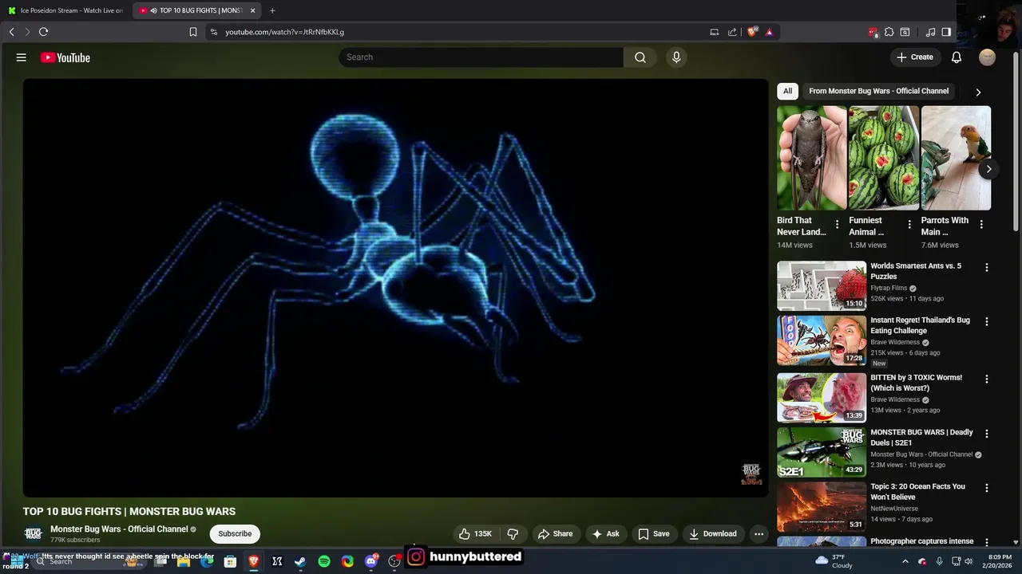
Task: Show hidden system tray icons
Action: [x=905, y=561]
